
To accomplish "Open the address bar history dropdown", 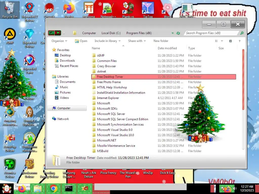I will (x=172, y=33).
